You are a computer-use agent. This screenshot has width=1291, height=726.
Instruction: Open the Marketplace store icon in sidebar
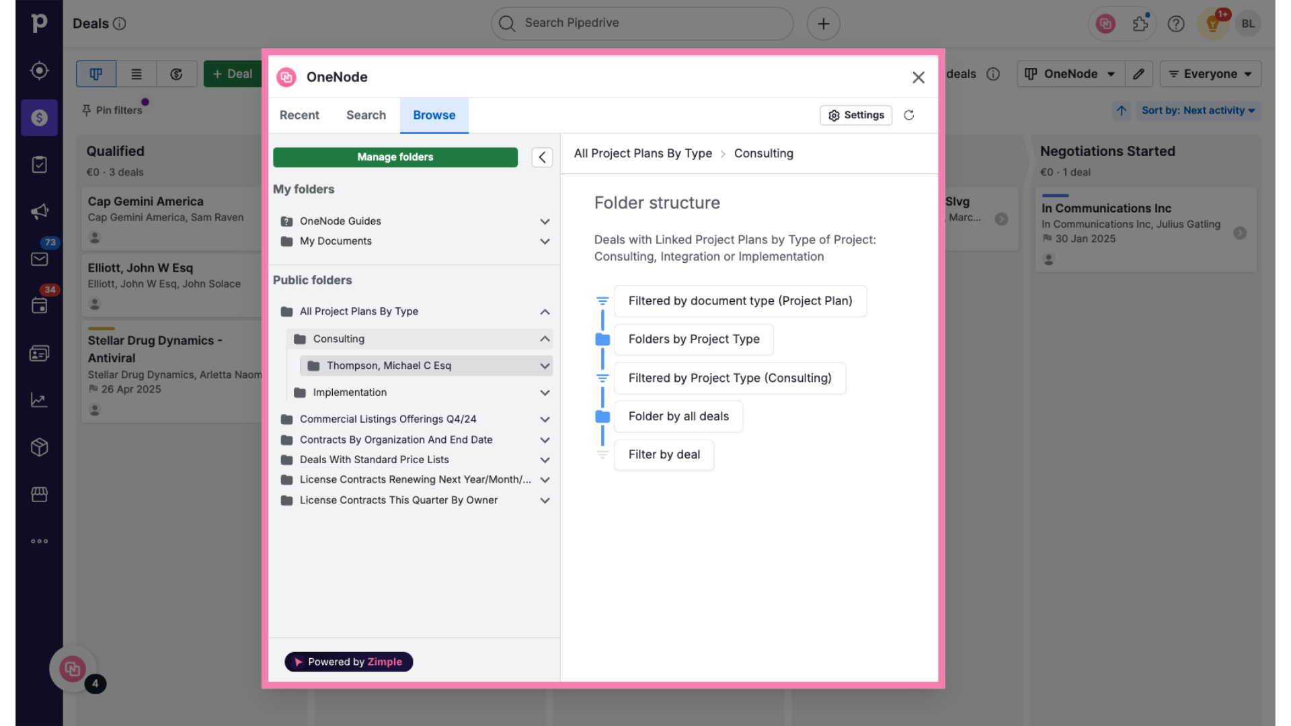(x=39, y=494)
